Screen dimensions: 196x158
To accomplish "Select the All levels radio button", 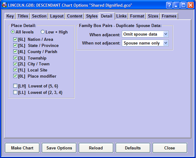I will tap(13, 32).
